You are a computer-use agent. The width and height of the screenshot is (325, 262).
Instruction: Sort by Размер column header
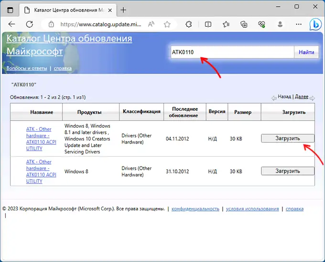[243, 112]
